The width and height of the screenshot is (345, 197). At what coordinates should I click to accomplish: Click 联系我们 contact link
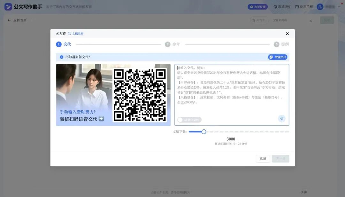[x=282, y=7]
